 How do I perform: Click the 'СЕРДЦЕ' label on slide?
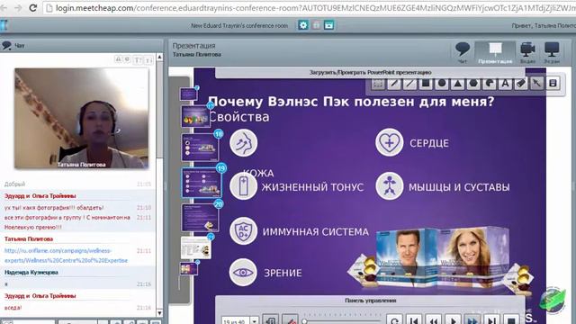pos(429,143)
